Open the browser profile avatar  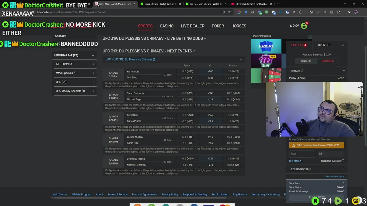click(x=356, y=12)
